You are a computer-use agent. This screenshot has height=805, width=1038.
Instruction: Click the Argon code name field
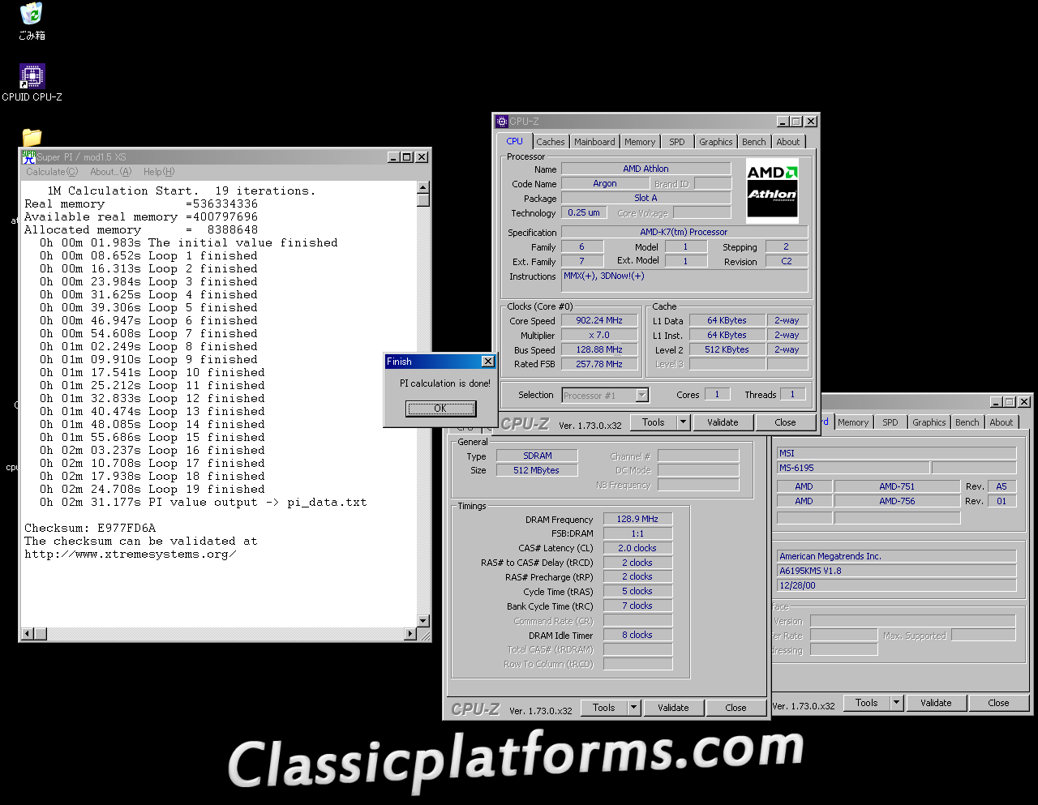pos(605,184)
